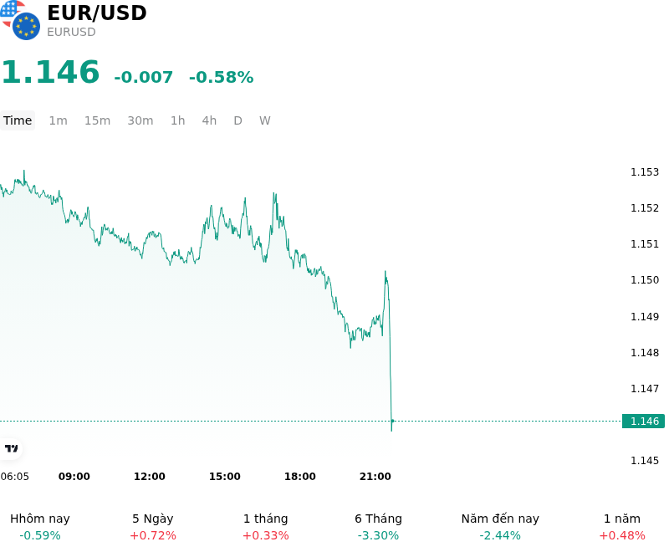669x552 pixels.
Task: Choose the 1 năm range
Action: [x=622, y=527]
